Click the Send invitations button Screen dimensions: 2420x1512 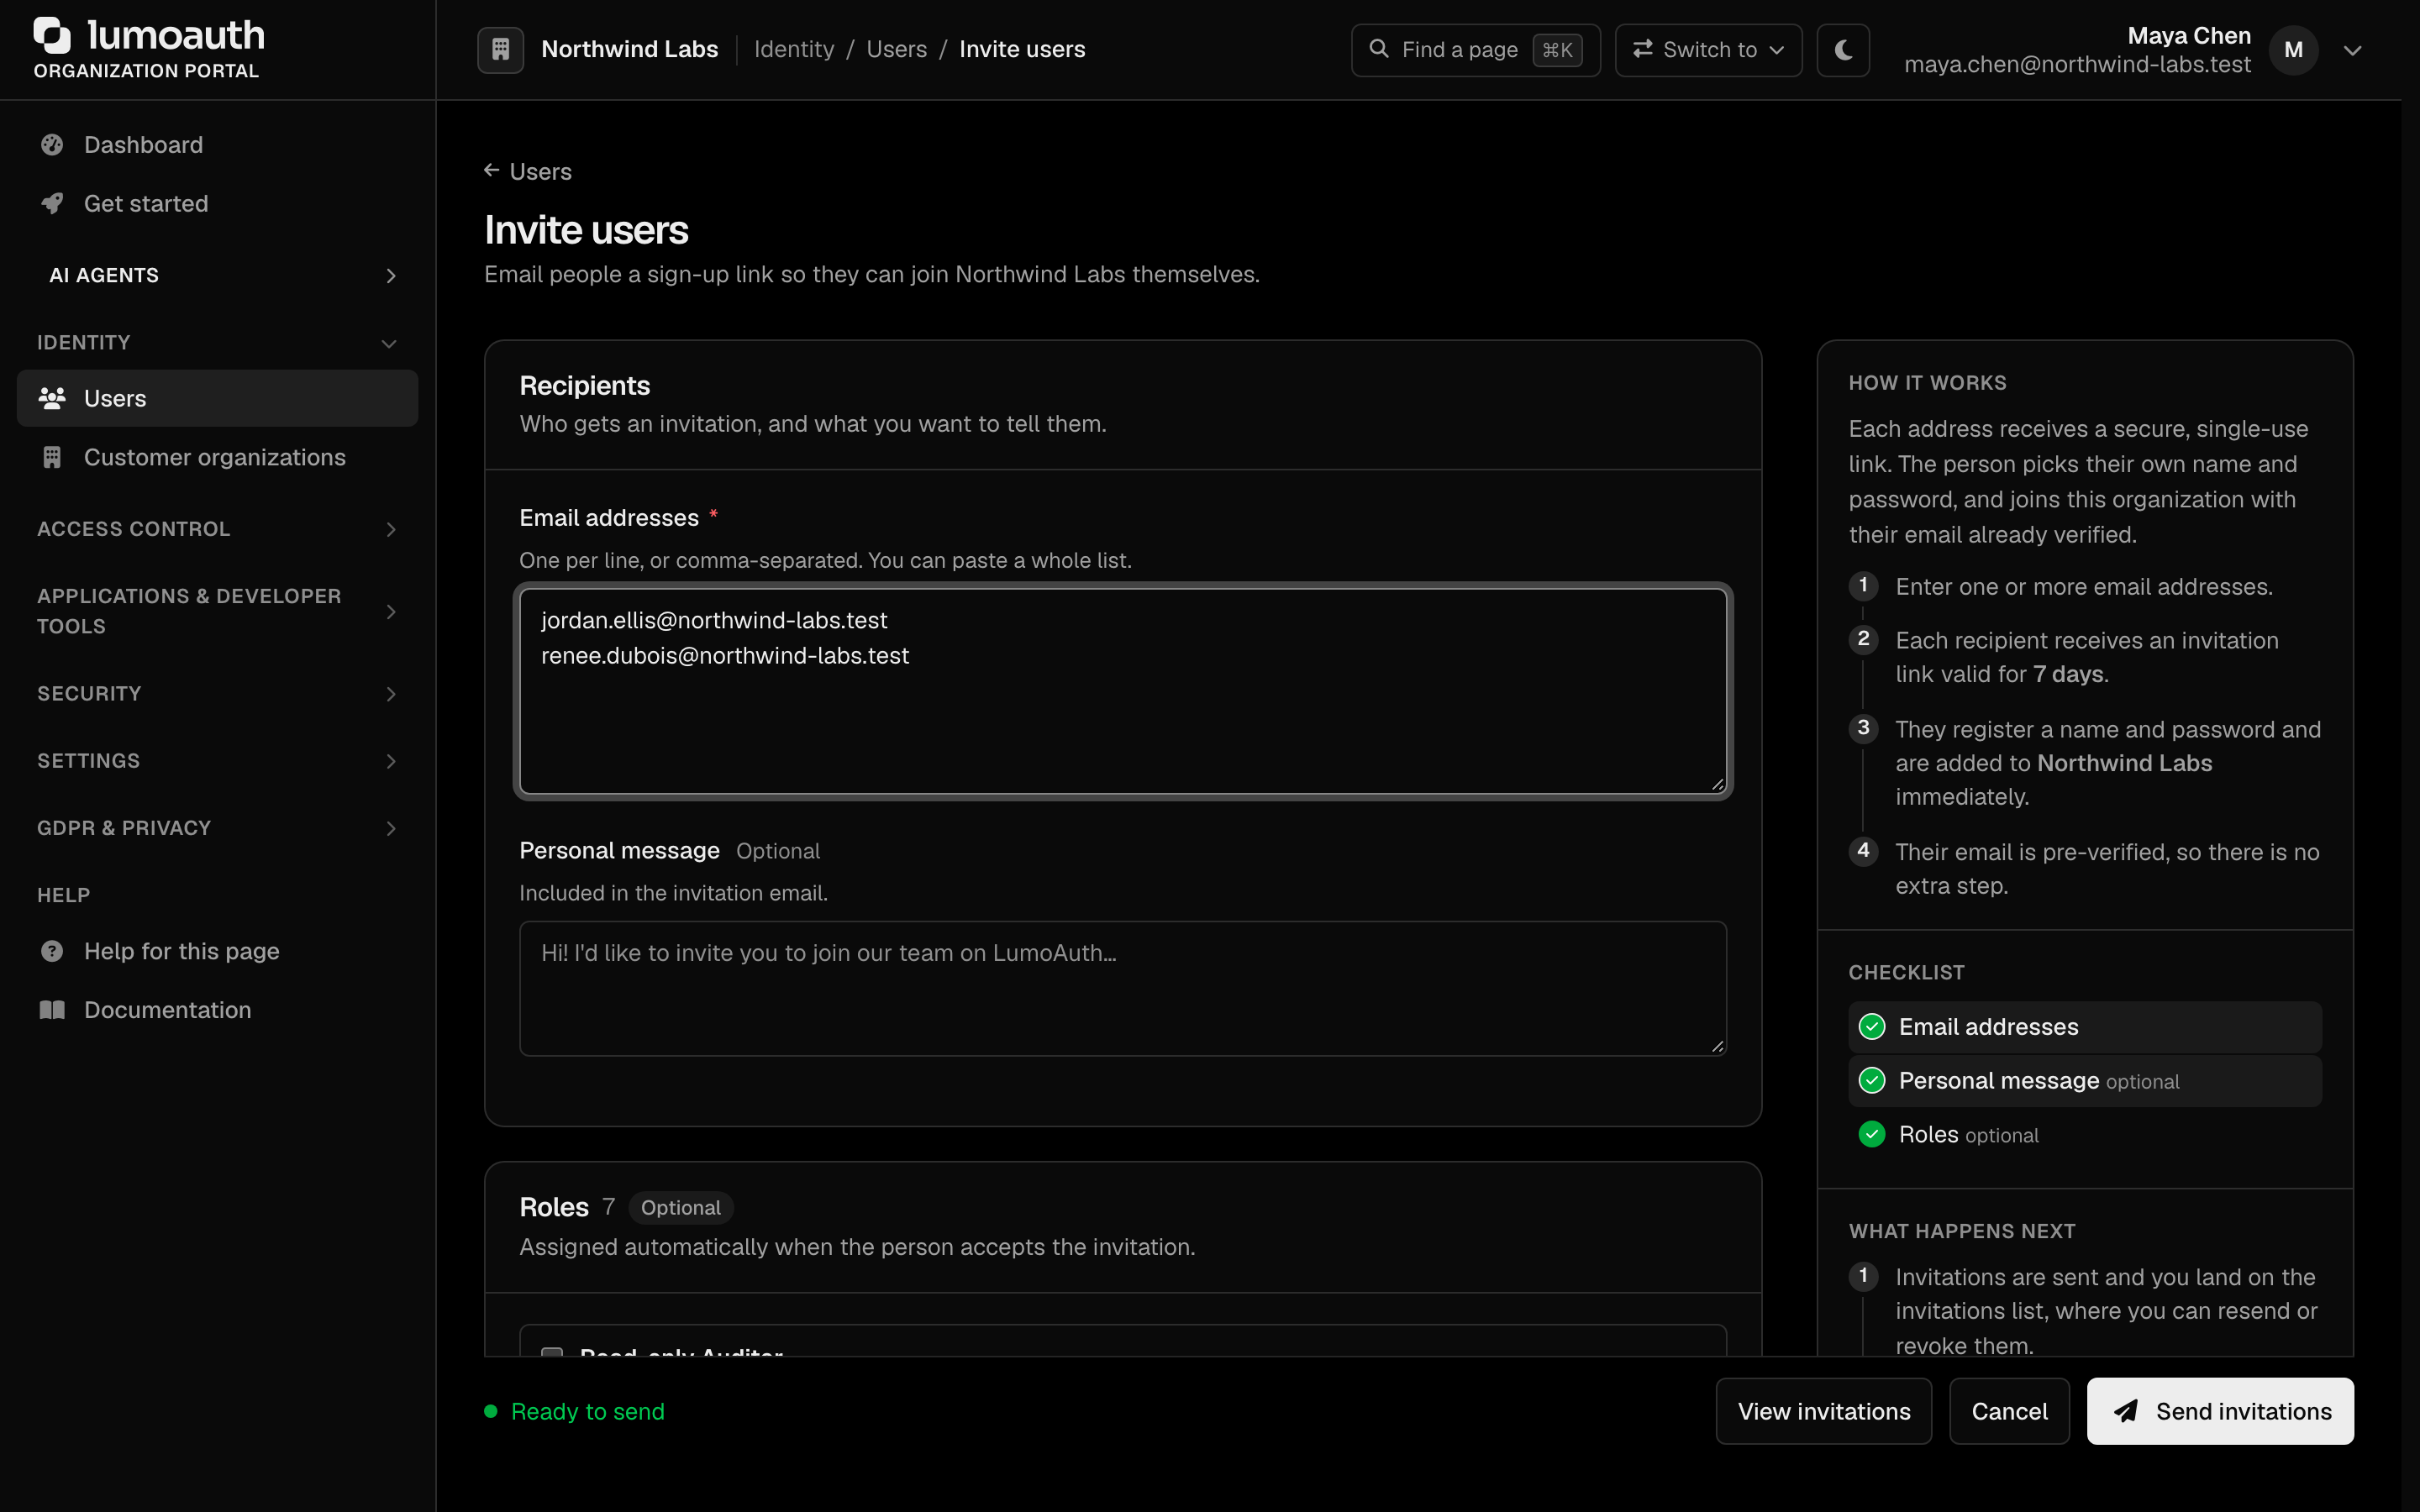(2219, 1411)
